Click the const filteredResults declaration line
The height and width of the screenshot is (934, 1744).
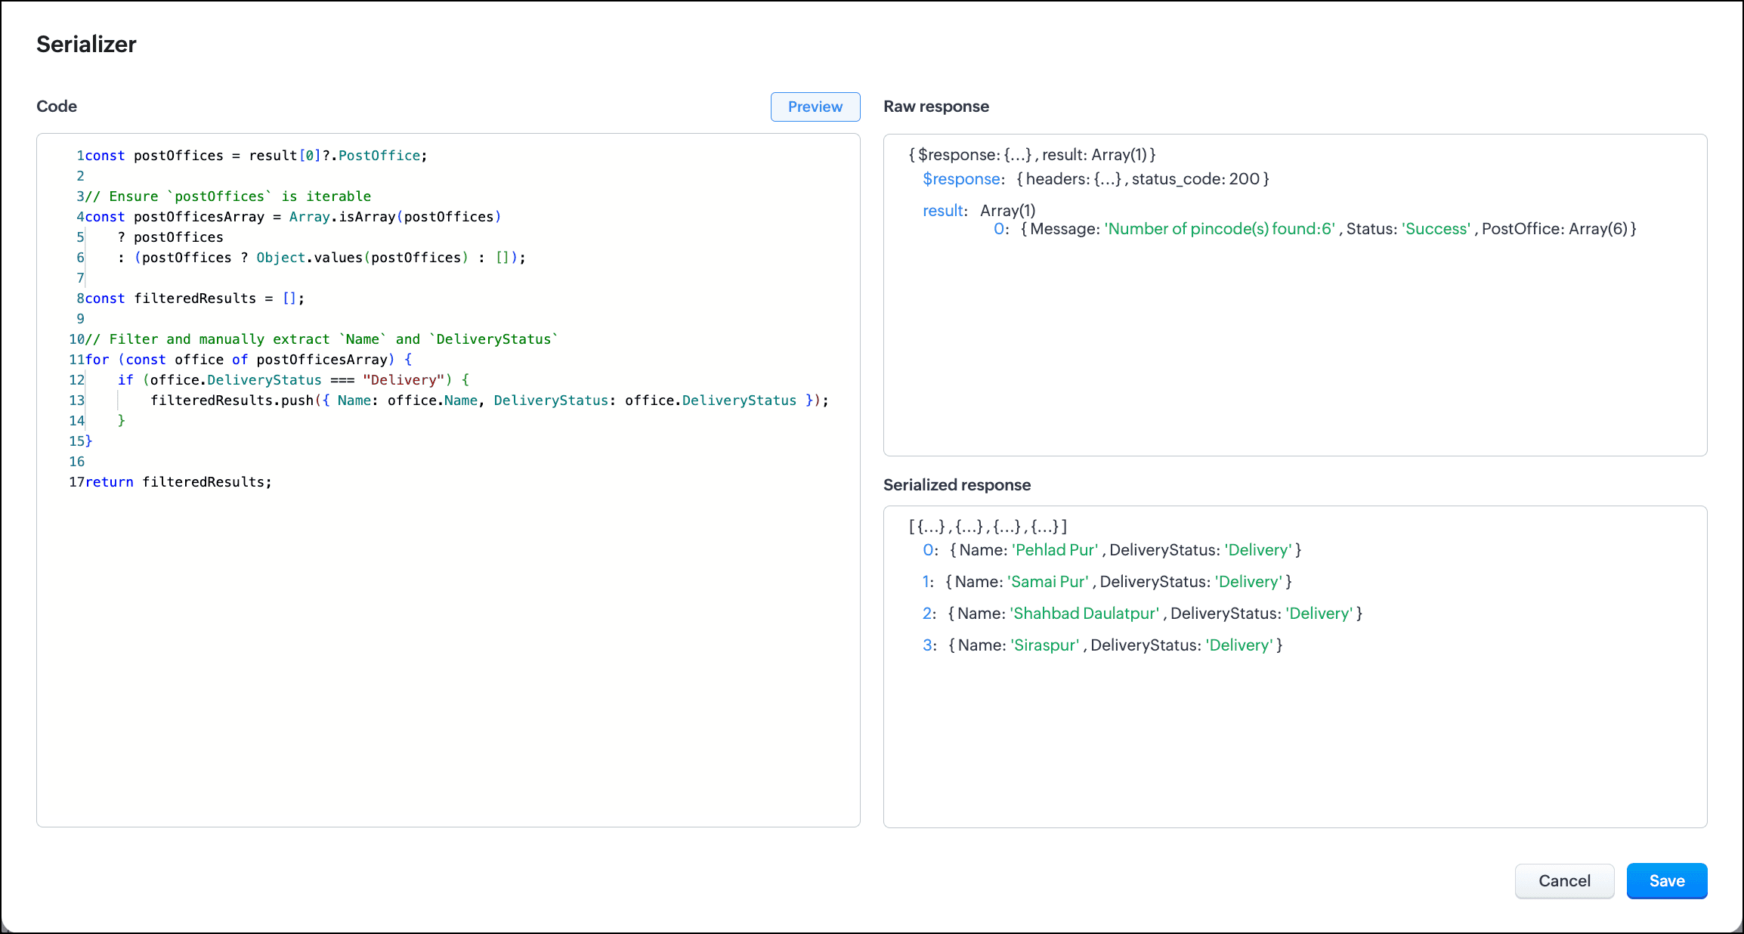click(x=195, y=298)
